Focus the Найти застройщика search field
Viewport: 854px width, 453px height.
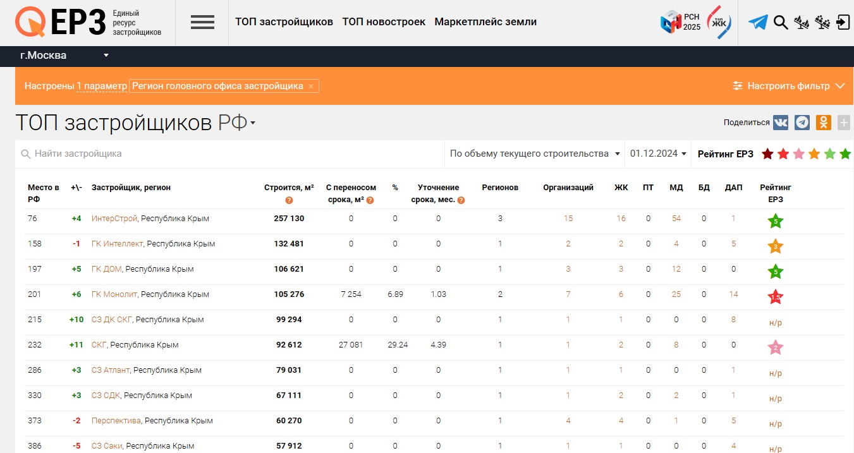(x=230, y=154)
